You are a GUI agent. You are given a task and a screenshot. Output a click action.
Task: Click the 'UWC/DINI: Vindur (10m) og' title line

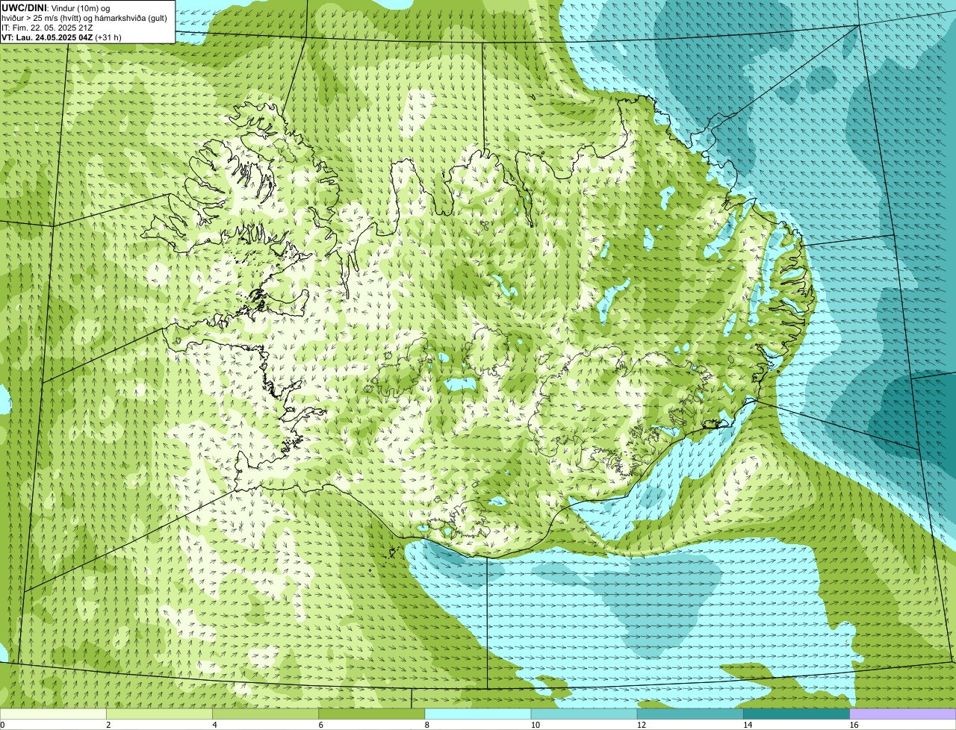[56, 7]
